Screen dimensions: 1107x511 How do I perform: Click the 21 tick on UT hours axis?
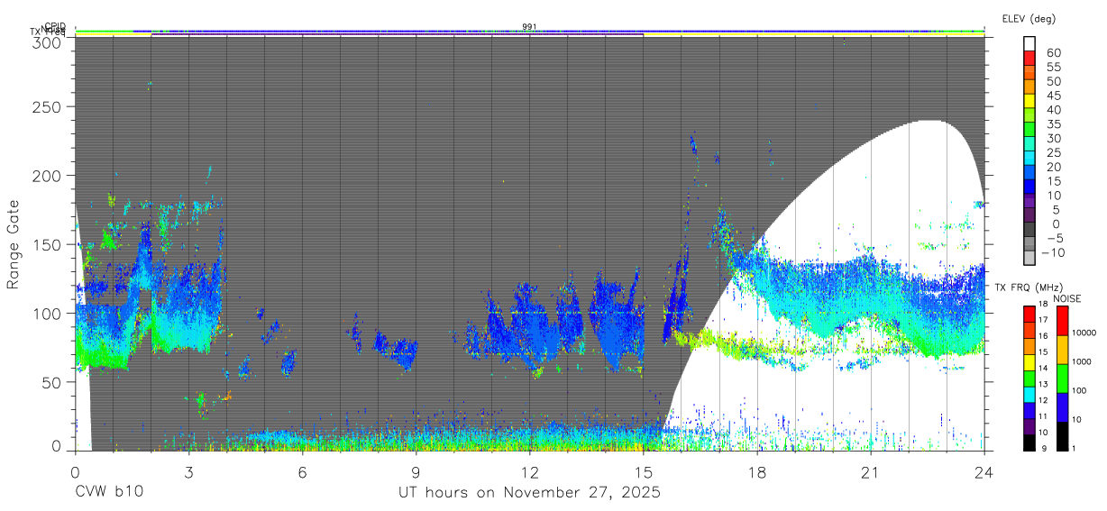tap(870, 471)
